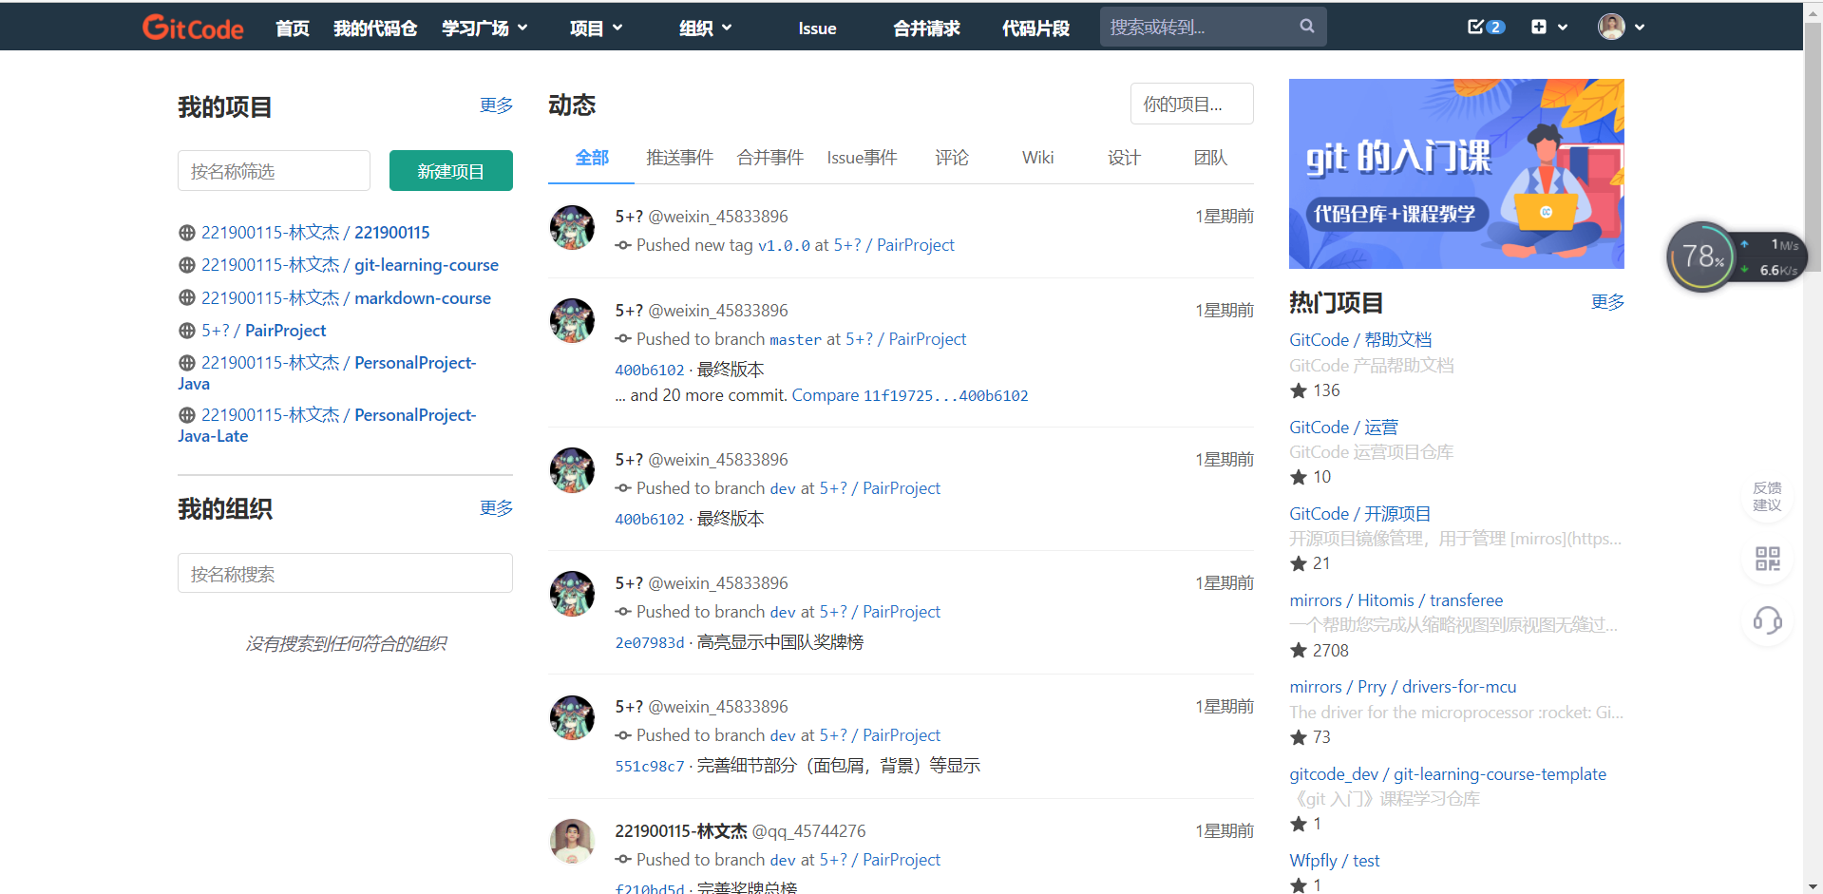This screenshot has height=894, width=1823.
Task: Expand the 学习广场 dropdown menu
Action: (x=484, y=29)
